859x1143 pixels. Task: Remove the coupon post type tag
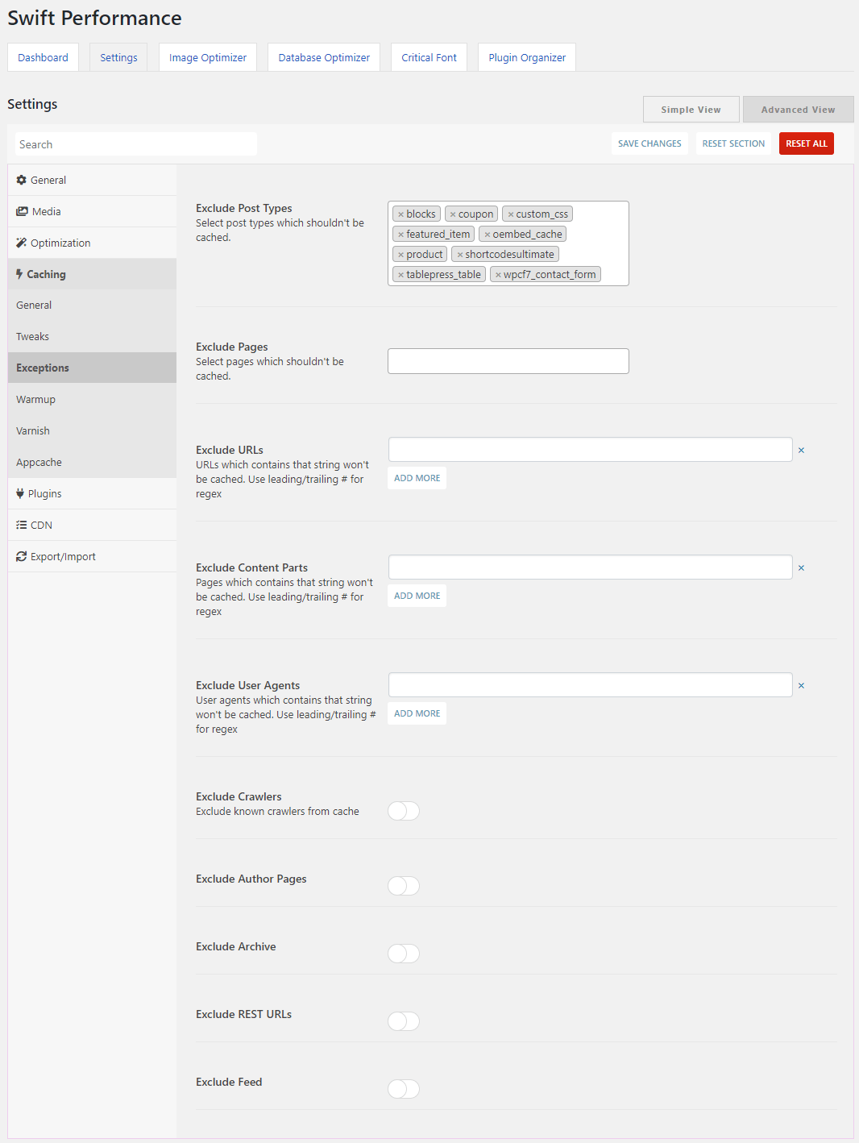pos(453,214)
